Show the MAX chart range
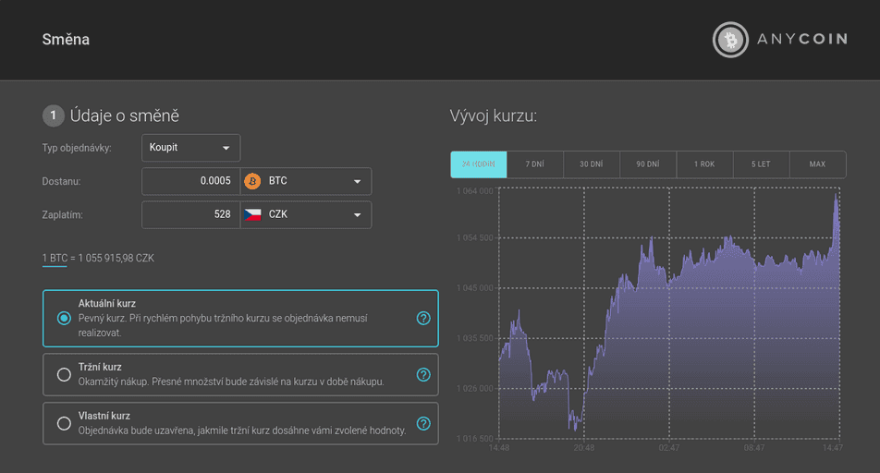 click(x=818, y=164)
